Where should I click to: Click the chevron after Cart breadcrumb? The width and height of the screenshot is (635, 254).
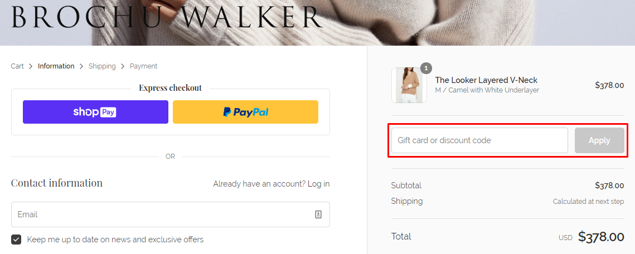coord(31,66)
